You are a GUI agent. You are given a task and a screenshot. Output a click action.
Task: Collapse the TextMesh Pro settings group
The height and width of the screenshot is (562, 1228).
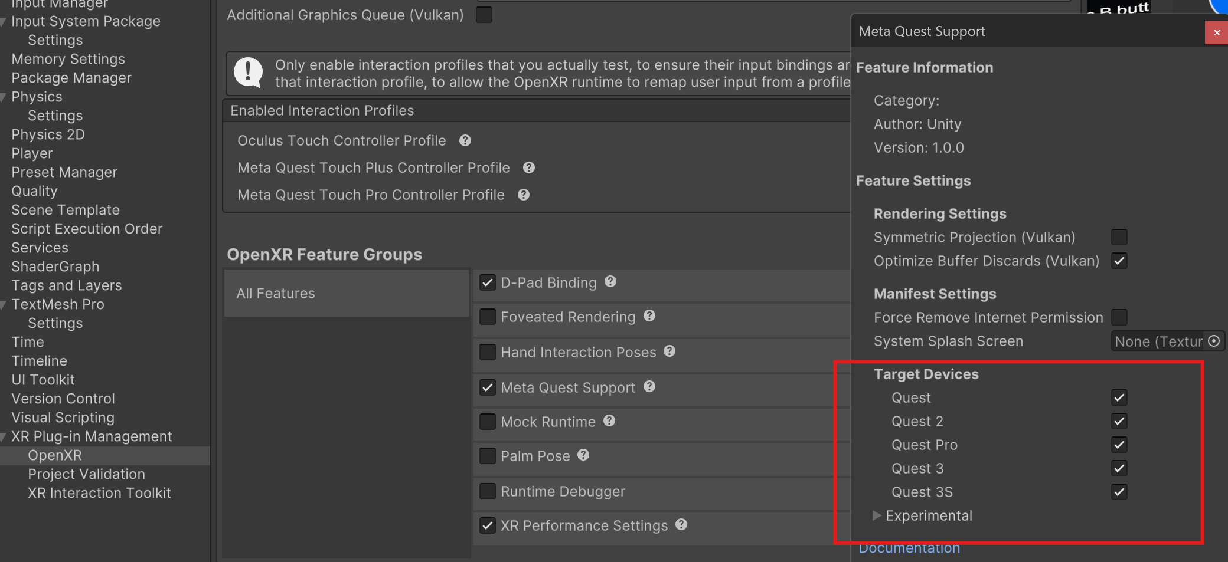[x=4, y=305]
